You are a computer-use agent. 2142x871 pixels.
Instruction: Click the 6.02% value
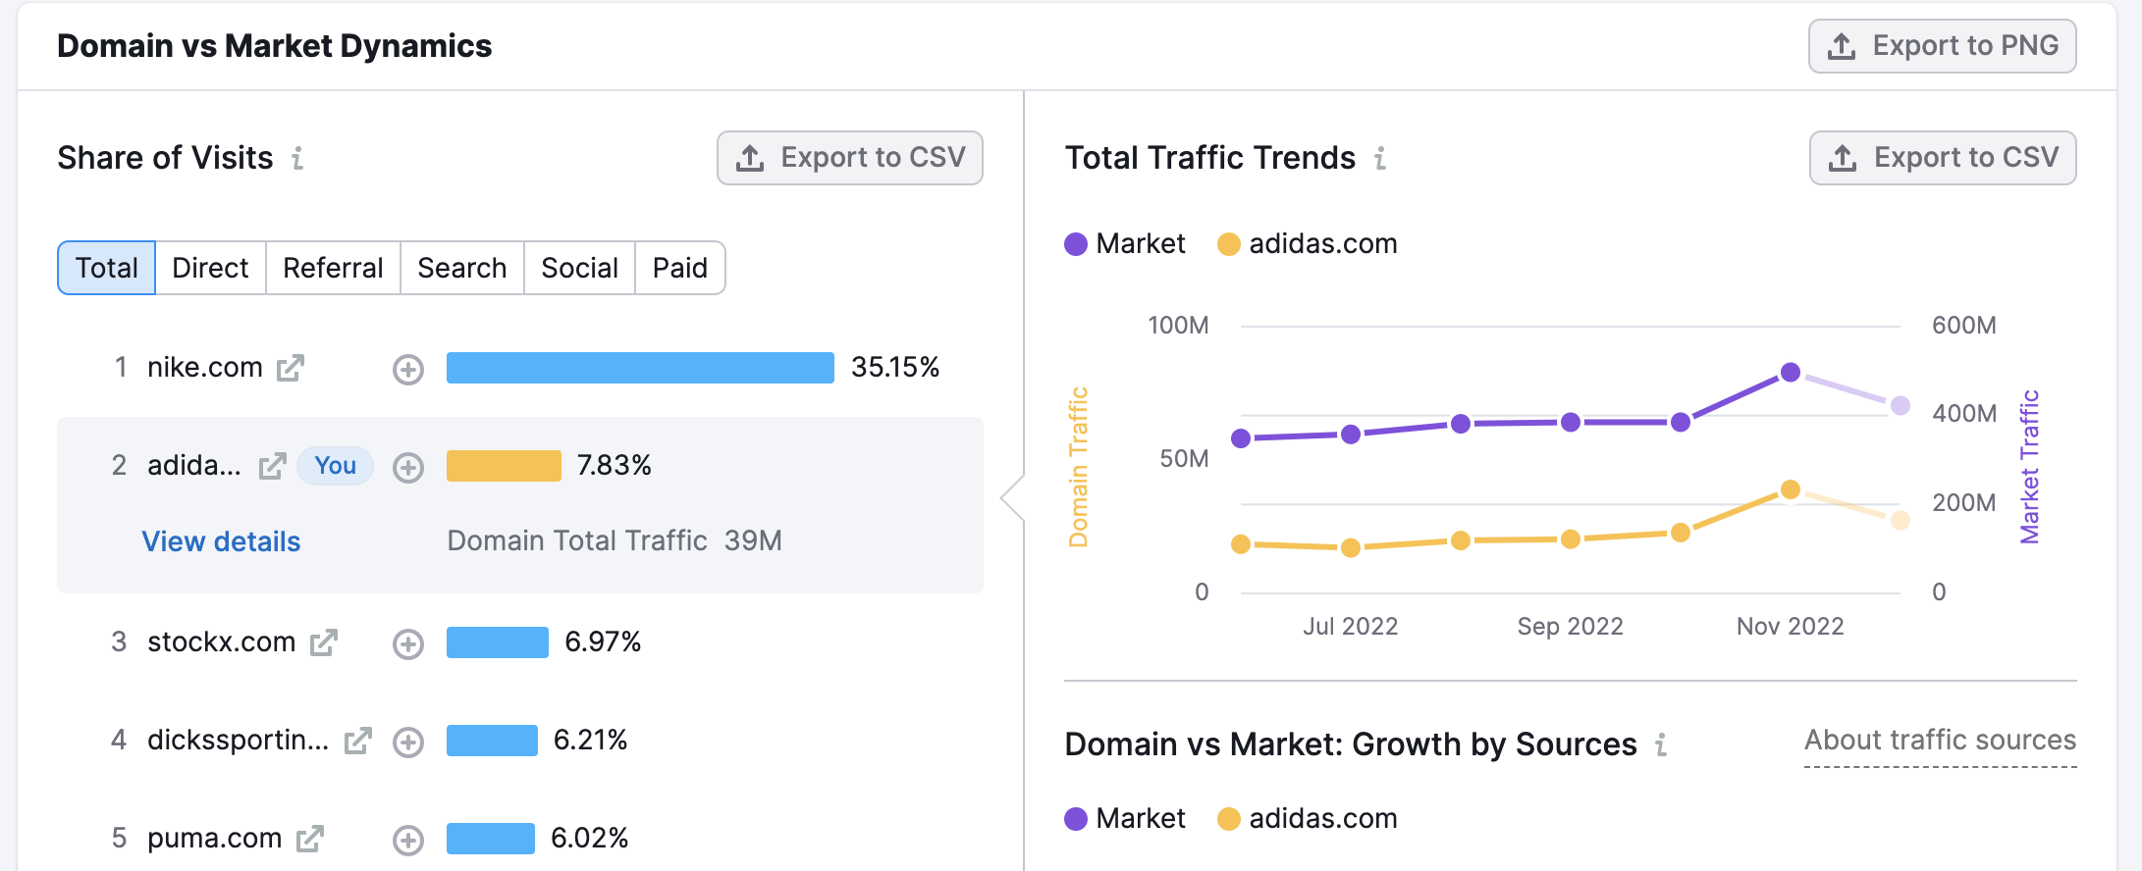[590, 839]
